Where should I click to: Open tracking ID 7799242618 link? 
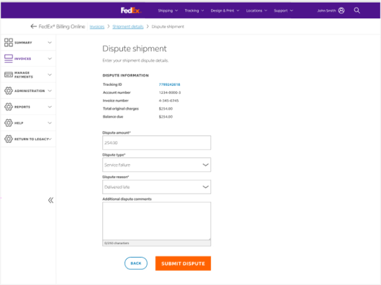click(x=169, y=84)
